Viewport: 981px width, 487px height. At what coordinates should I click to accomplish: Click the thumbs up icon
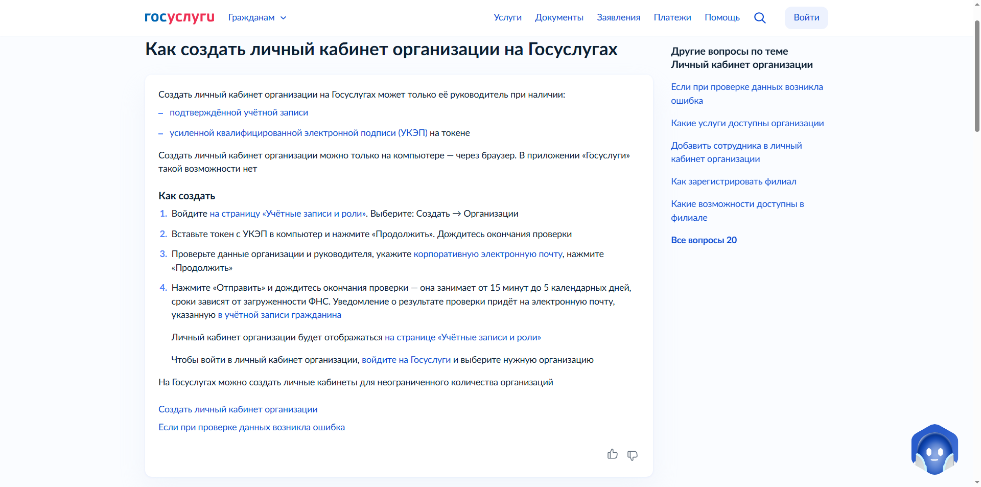(x=613, y=454)
